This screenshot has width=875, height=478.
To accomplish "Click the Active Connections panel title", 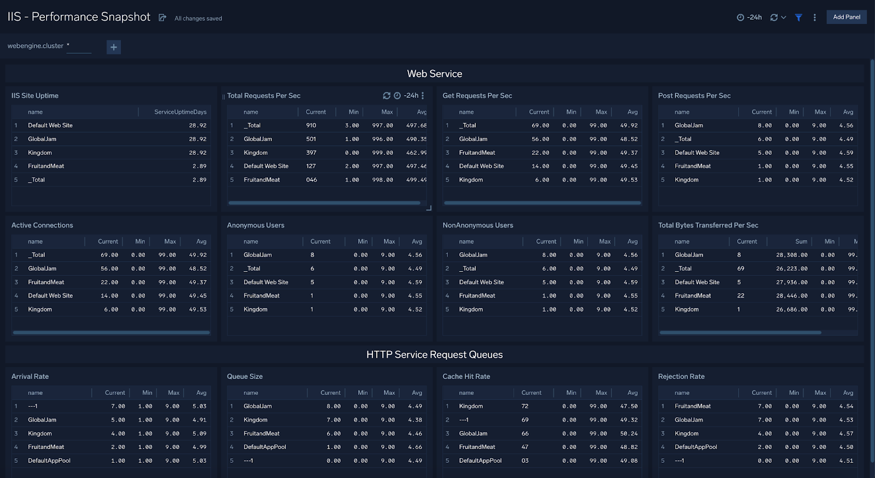I will point(42,225).
